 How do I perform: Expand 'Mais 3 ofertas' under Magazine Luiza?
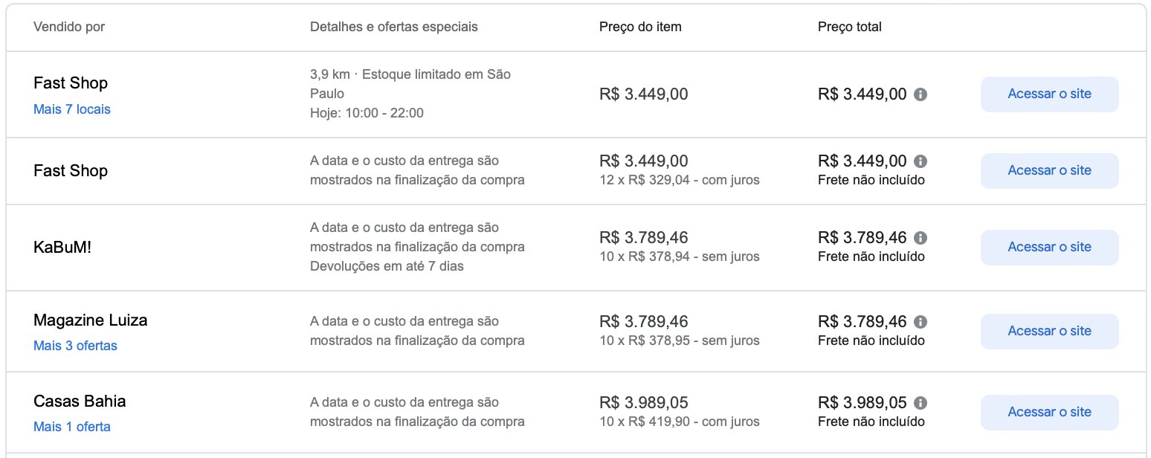coord(75,346)
